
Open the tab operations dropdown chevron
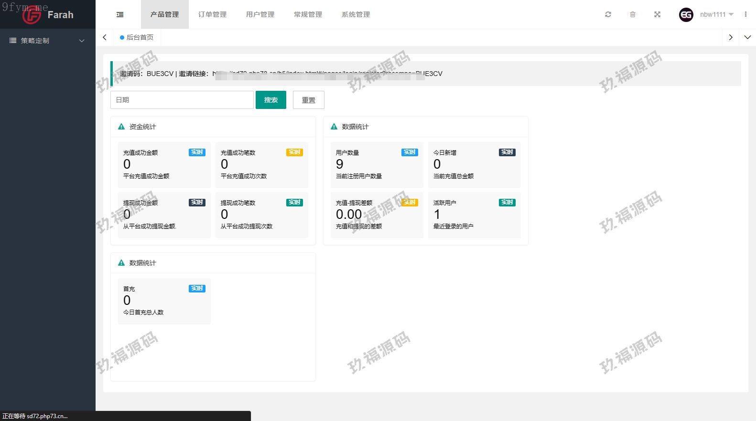coord(747,37)
